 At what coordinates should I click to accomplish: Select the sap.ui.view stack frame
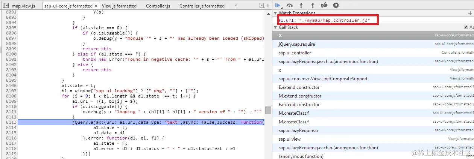pyautogui.click(x=373, y=139)
